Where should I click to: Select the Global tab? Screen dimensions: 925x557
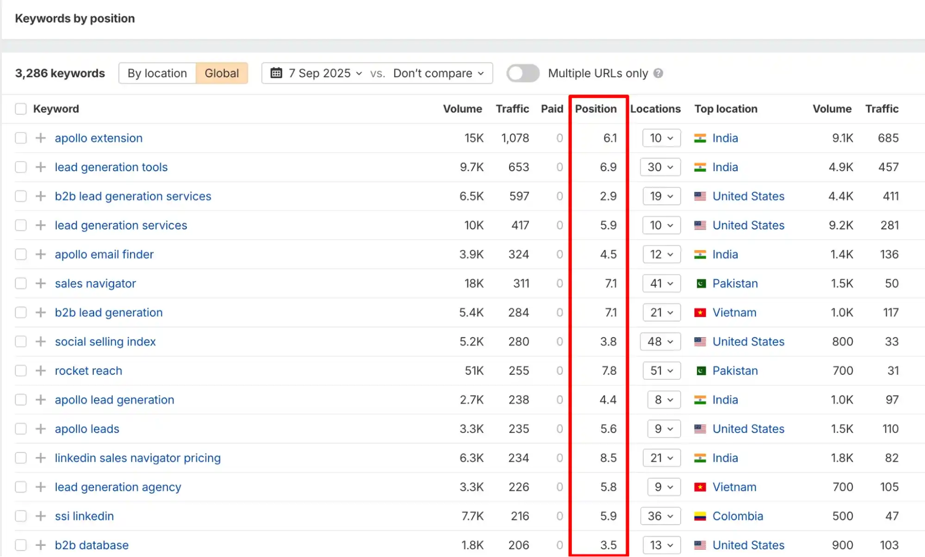tap(222, 73)
